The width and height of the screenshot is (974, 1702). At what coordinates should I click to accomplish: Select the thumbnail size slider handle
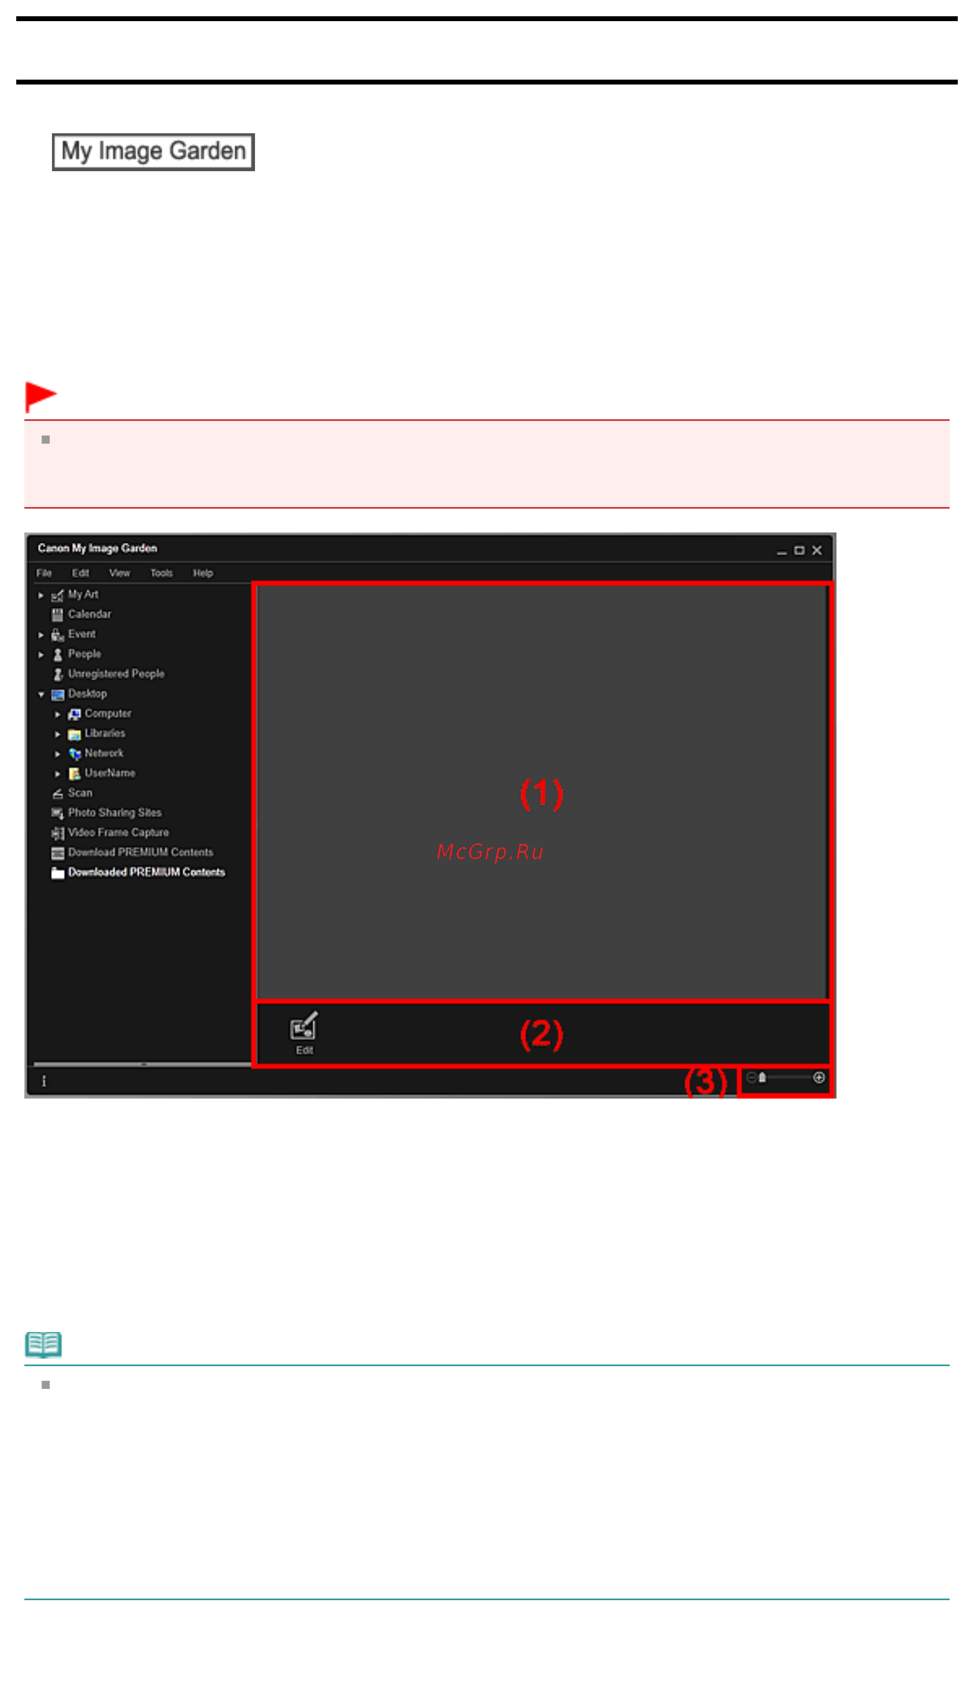point(762,1077)
